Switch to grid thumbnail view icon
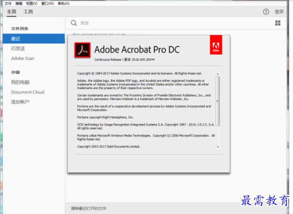Image resolution: width=293 pixels, height=214 pixels. point(278,23)
